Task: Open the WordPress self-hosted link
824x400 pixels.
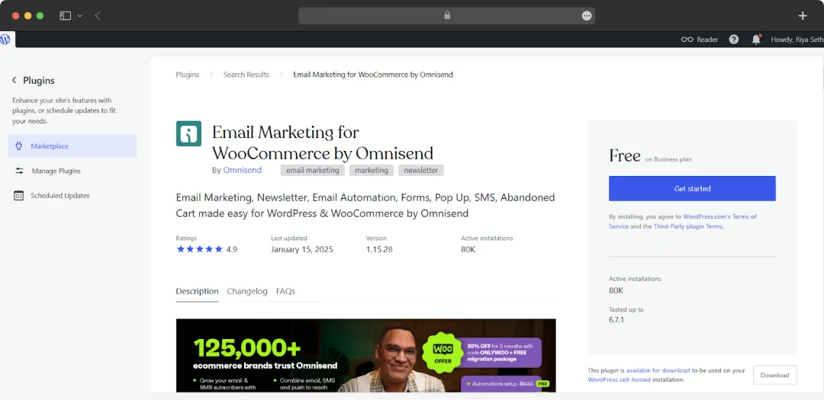Action: 619,379
